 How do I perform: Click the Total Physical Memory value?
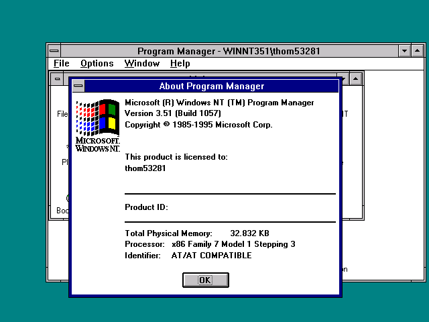pyautogui.click(x=249, y=233)
